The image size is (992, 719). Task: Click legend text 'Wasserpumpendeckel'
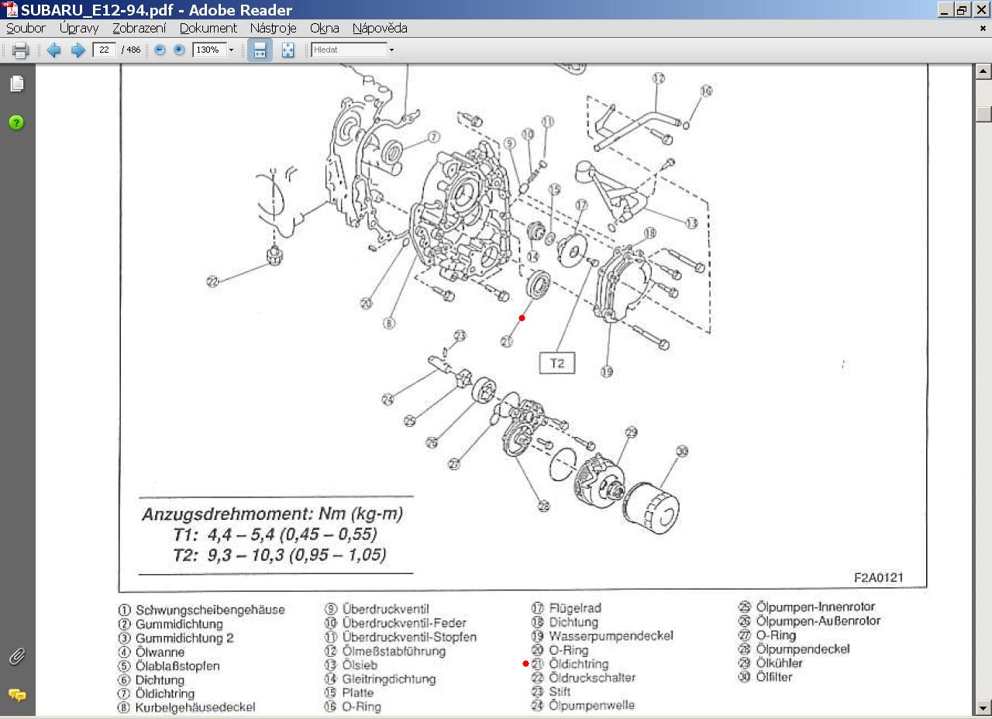coord(611,636)
